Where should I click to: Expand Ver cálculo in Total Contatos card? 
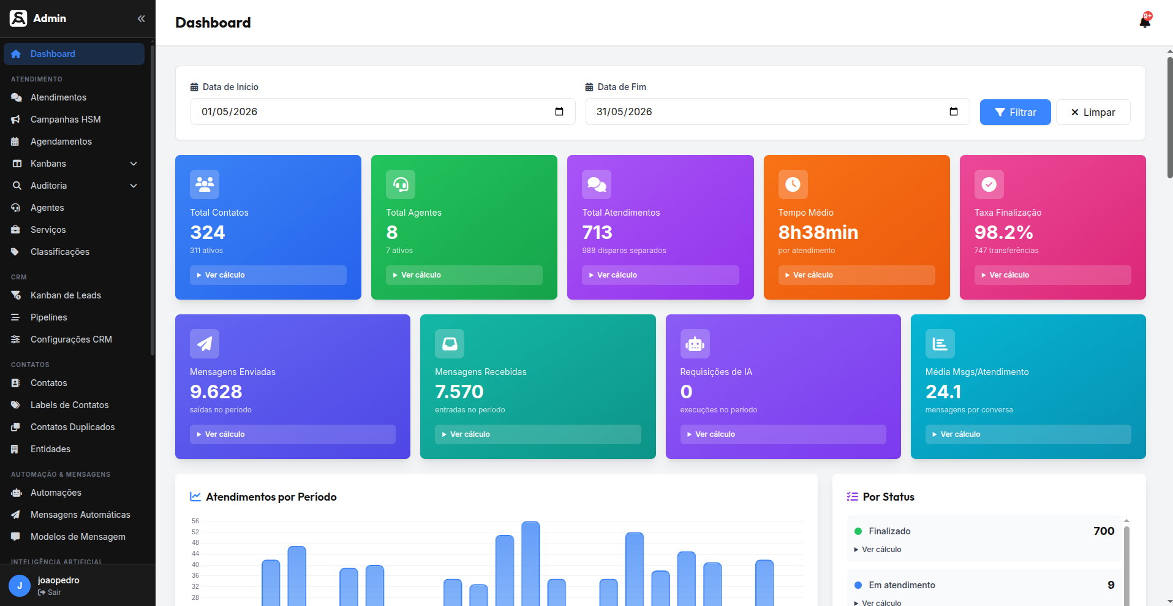pyautogui.click(x=268, y=275)
